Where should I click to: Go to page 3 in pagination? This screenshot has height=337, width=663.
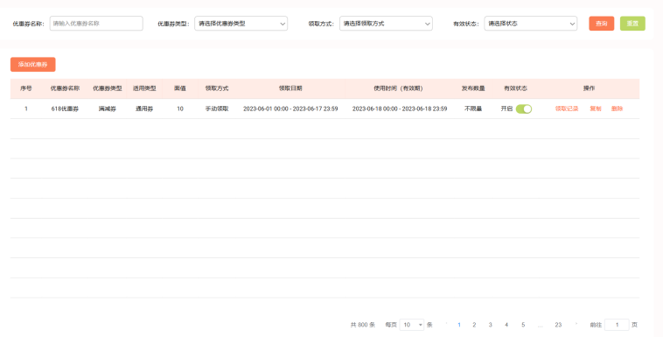point(490,325)
